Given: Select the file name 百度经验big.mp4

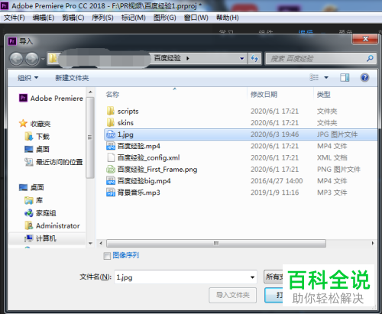Looking at the screenshot, I should (144, 181).
